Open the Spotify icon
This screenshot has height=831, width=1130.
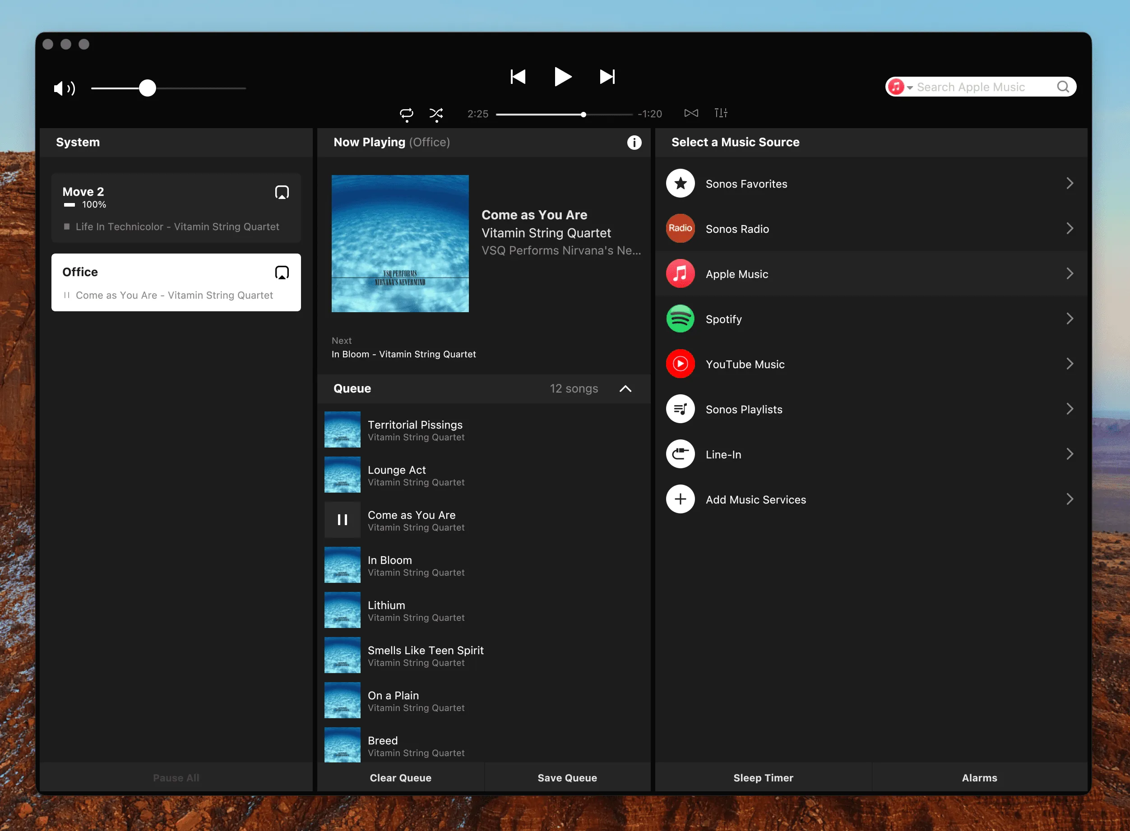point(680,319)
